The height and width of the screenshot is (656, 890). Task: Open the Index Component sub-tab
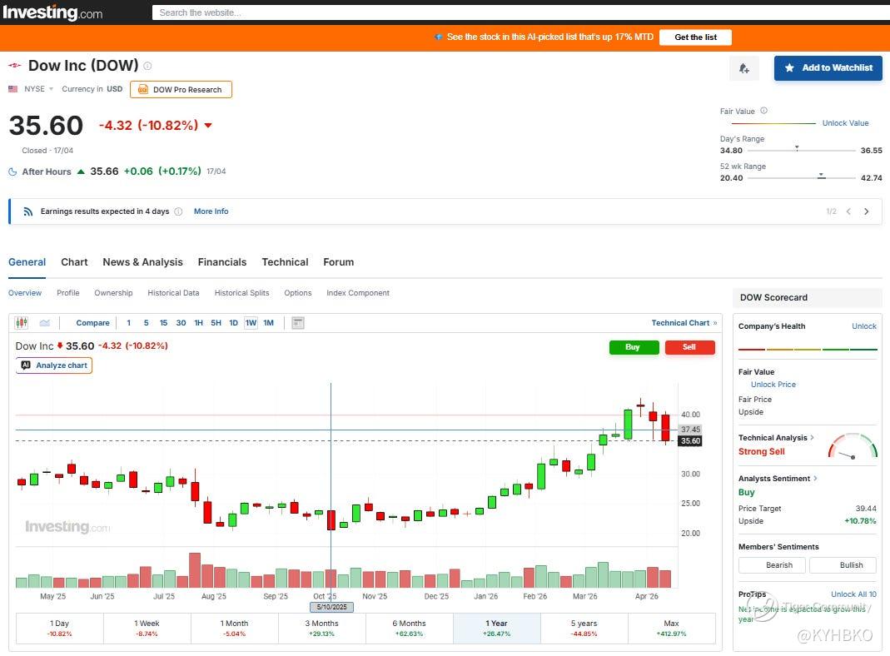(x=358, y=293)
